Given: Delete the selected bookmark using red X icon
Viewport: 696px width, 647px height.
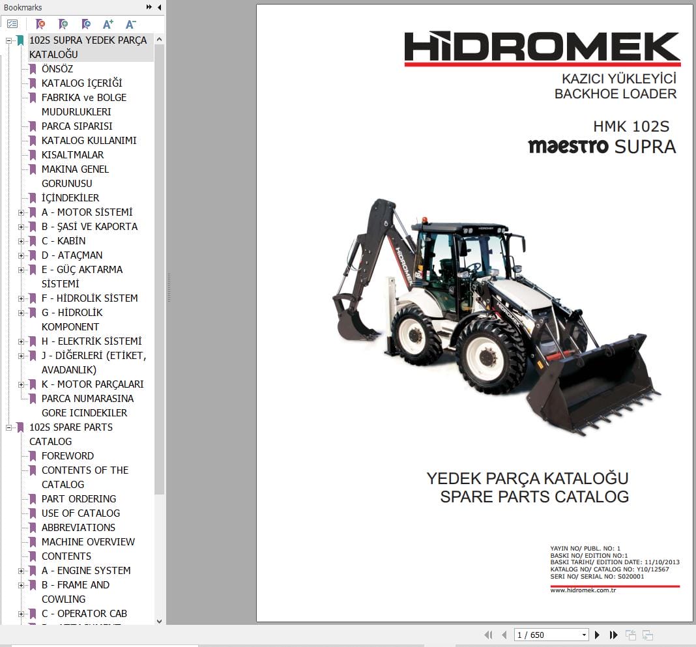Looking at the screenshot, I should pos(39,23).
